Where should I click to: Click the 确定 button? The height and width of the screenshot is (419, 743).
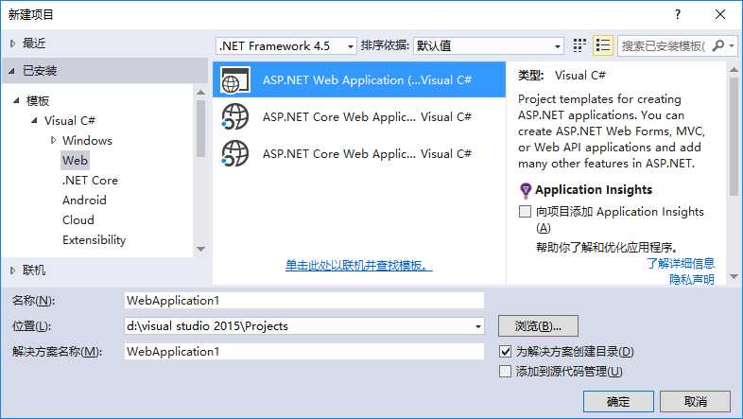[x=618, y=401]
